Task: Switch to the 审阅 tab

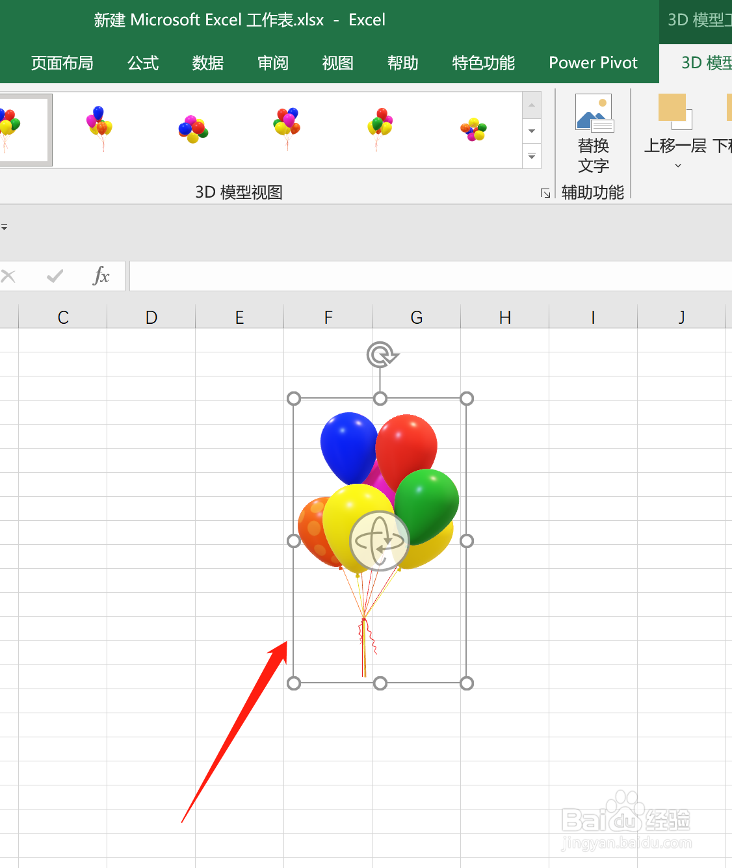Action: tap(273, 63)
